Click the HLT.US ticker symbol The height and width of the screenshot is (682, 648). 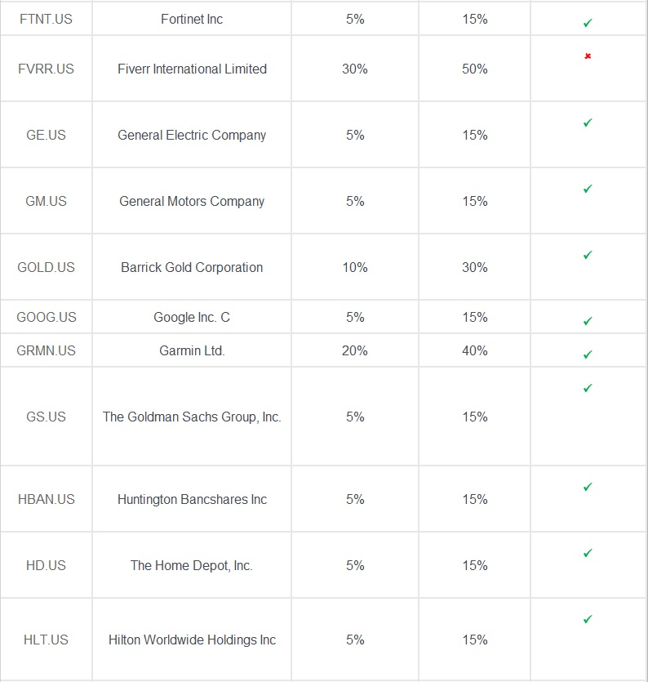(x=46, y=640)
